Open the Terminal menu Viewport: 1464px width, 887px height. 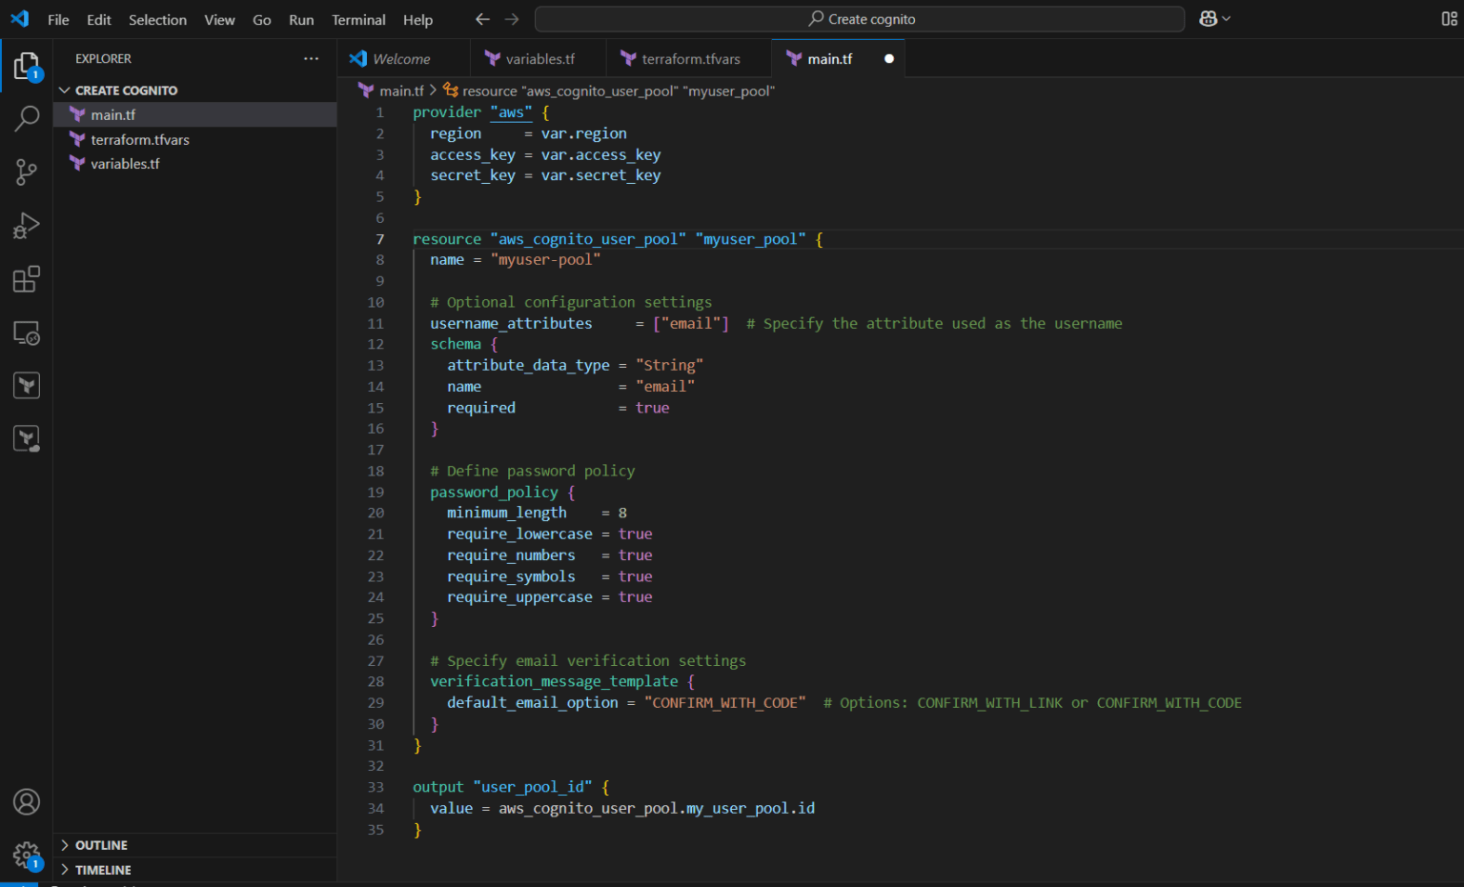358,19
